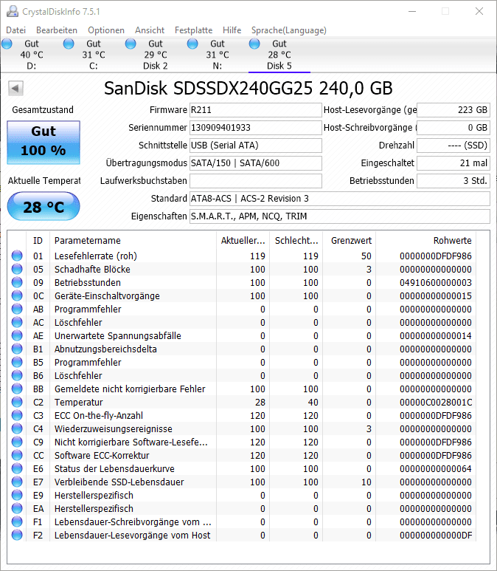
Task: Click the Grenzwert column header
Action: [350, 241]
